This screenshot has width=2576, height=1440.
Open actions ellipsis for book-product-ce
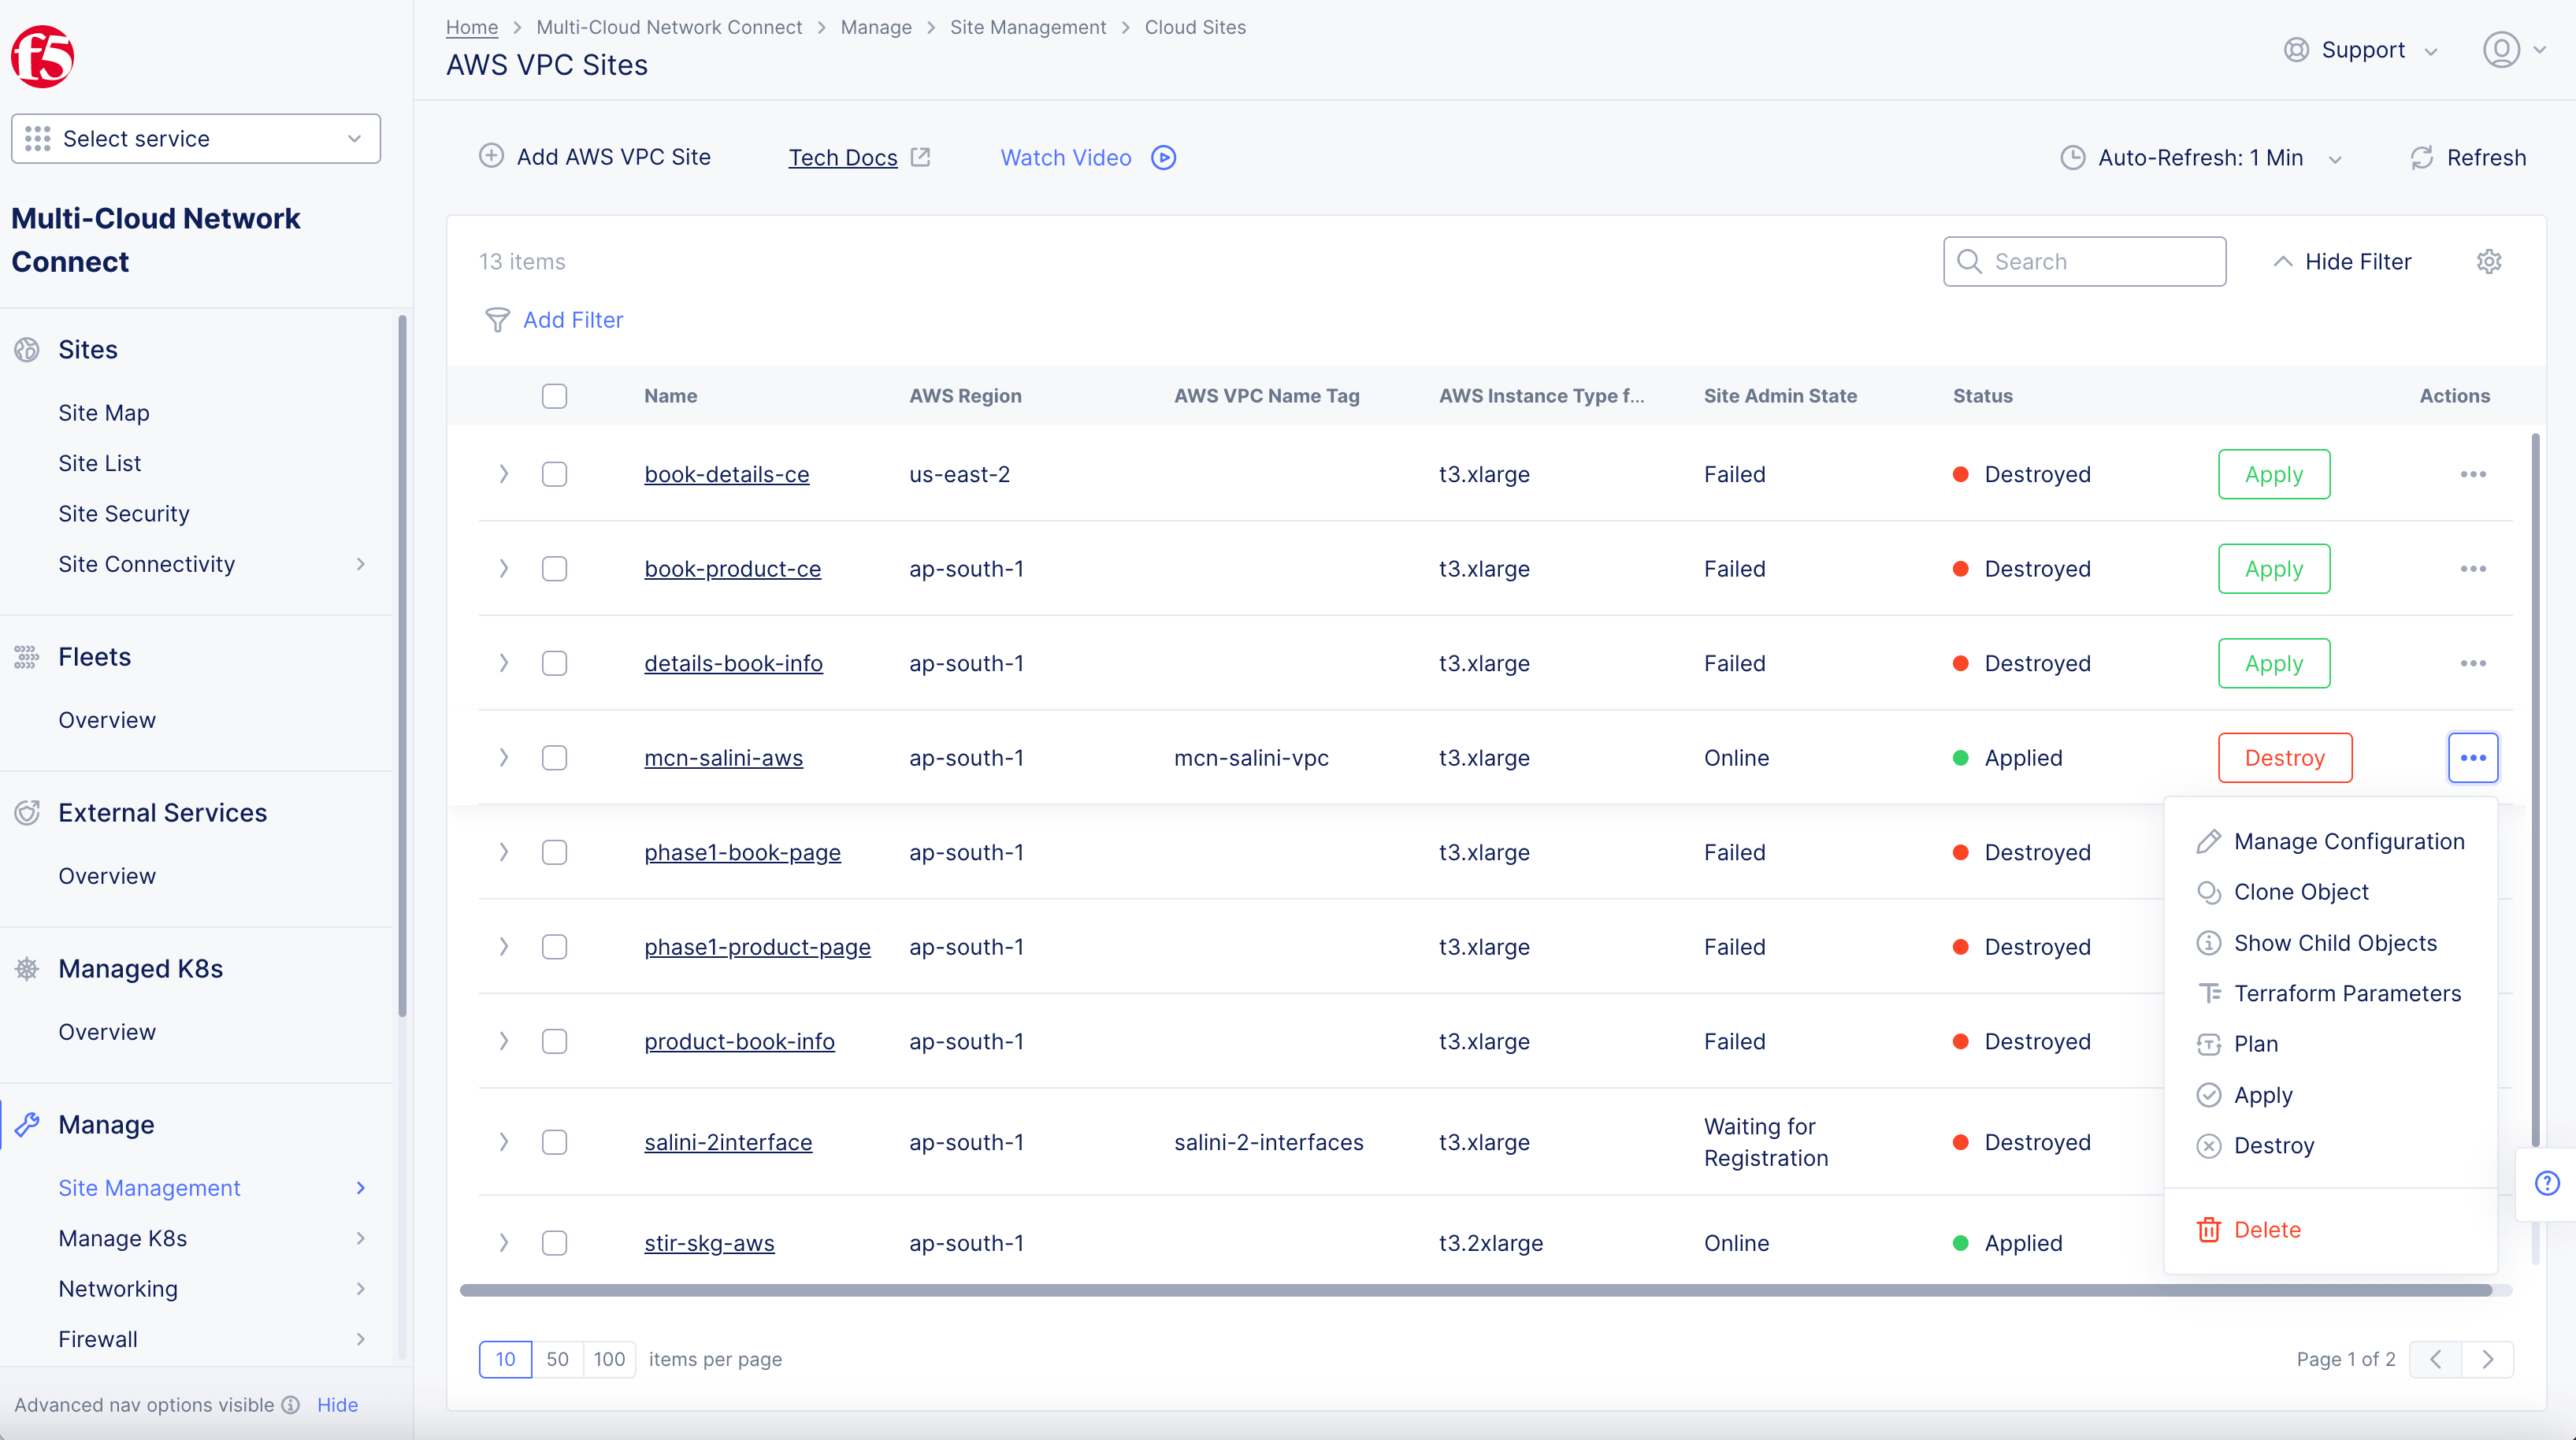point(2473,569)
